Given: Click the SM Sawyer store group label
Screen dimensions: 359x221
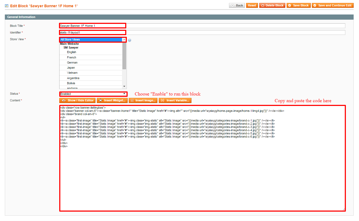Looking at the screenshot, I should 71,47.
